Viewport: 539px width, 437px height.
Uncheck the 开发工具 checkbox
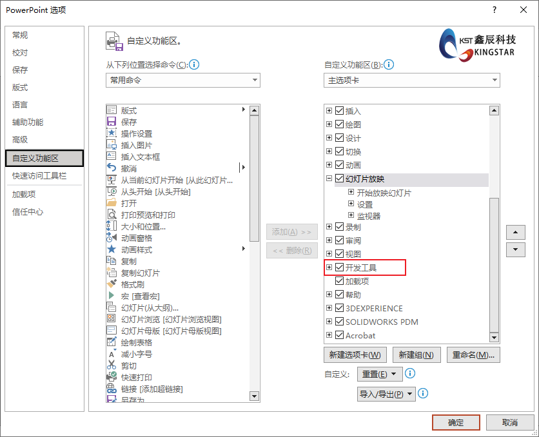pyautogui.click(x=338, y=267)
